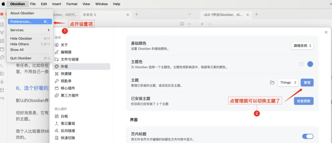This screenshot has height=143, width=332.
Task: Toggle the 页内标题 switch
Action: point(308,136)
